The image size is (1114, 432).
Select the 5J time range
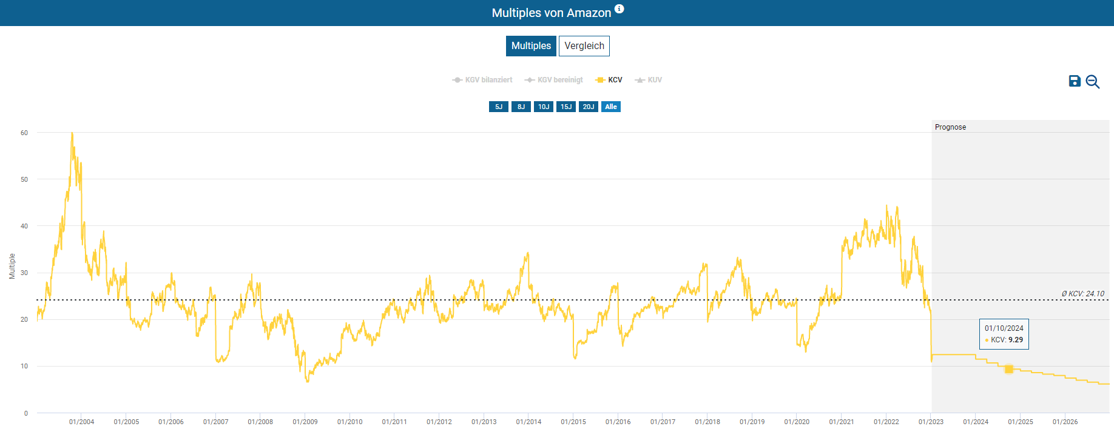pyautogui.click(x=498, y=107)
